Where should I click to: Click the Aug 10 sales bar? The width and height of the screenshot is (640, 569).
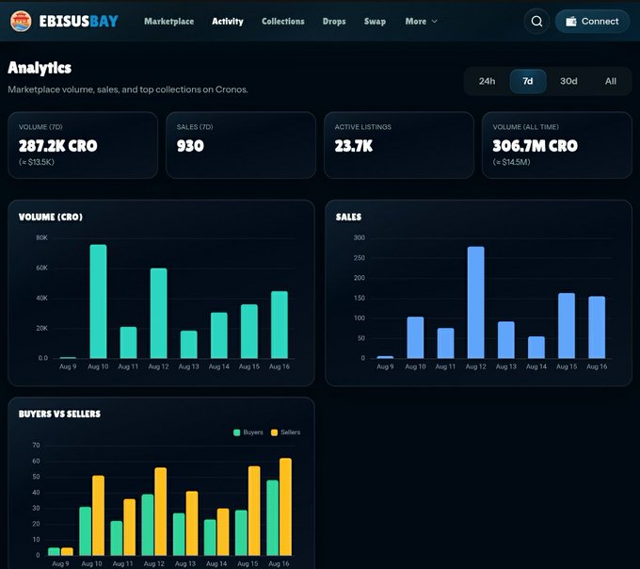pos(415,337)
